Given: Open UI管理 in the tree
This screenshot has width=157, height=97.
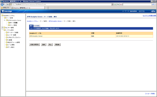Looking at the screenshot, I should click(x=10, y=40).
